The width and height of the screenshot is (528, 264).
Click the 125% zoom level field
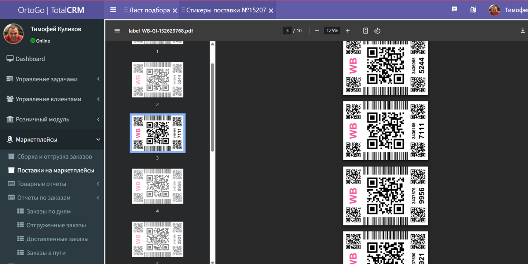[332, 30]
